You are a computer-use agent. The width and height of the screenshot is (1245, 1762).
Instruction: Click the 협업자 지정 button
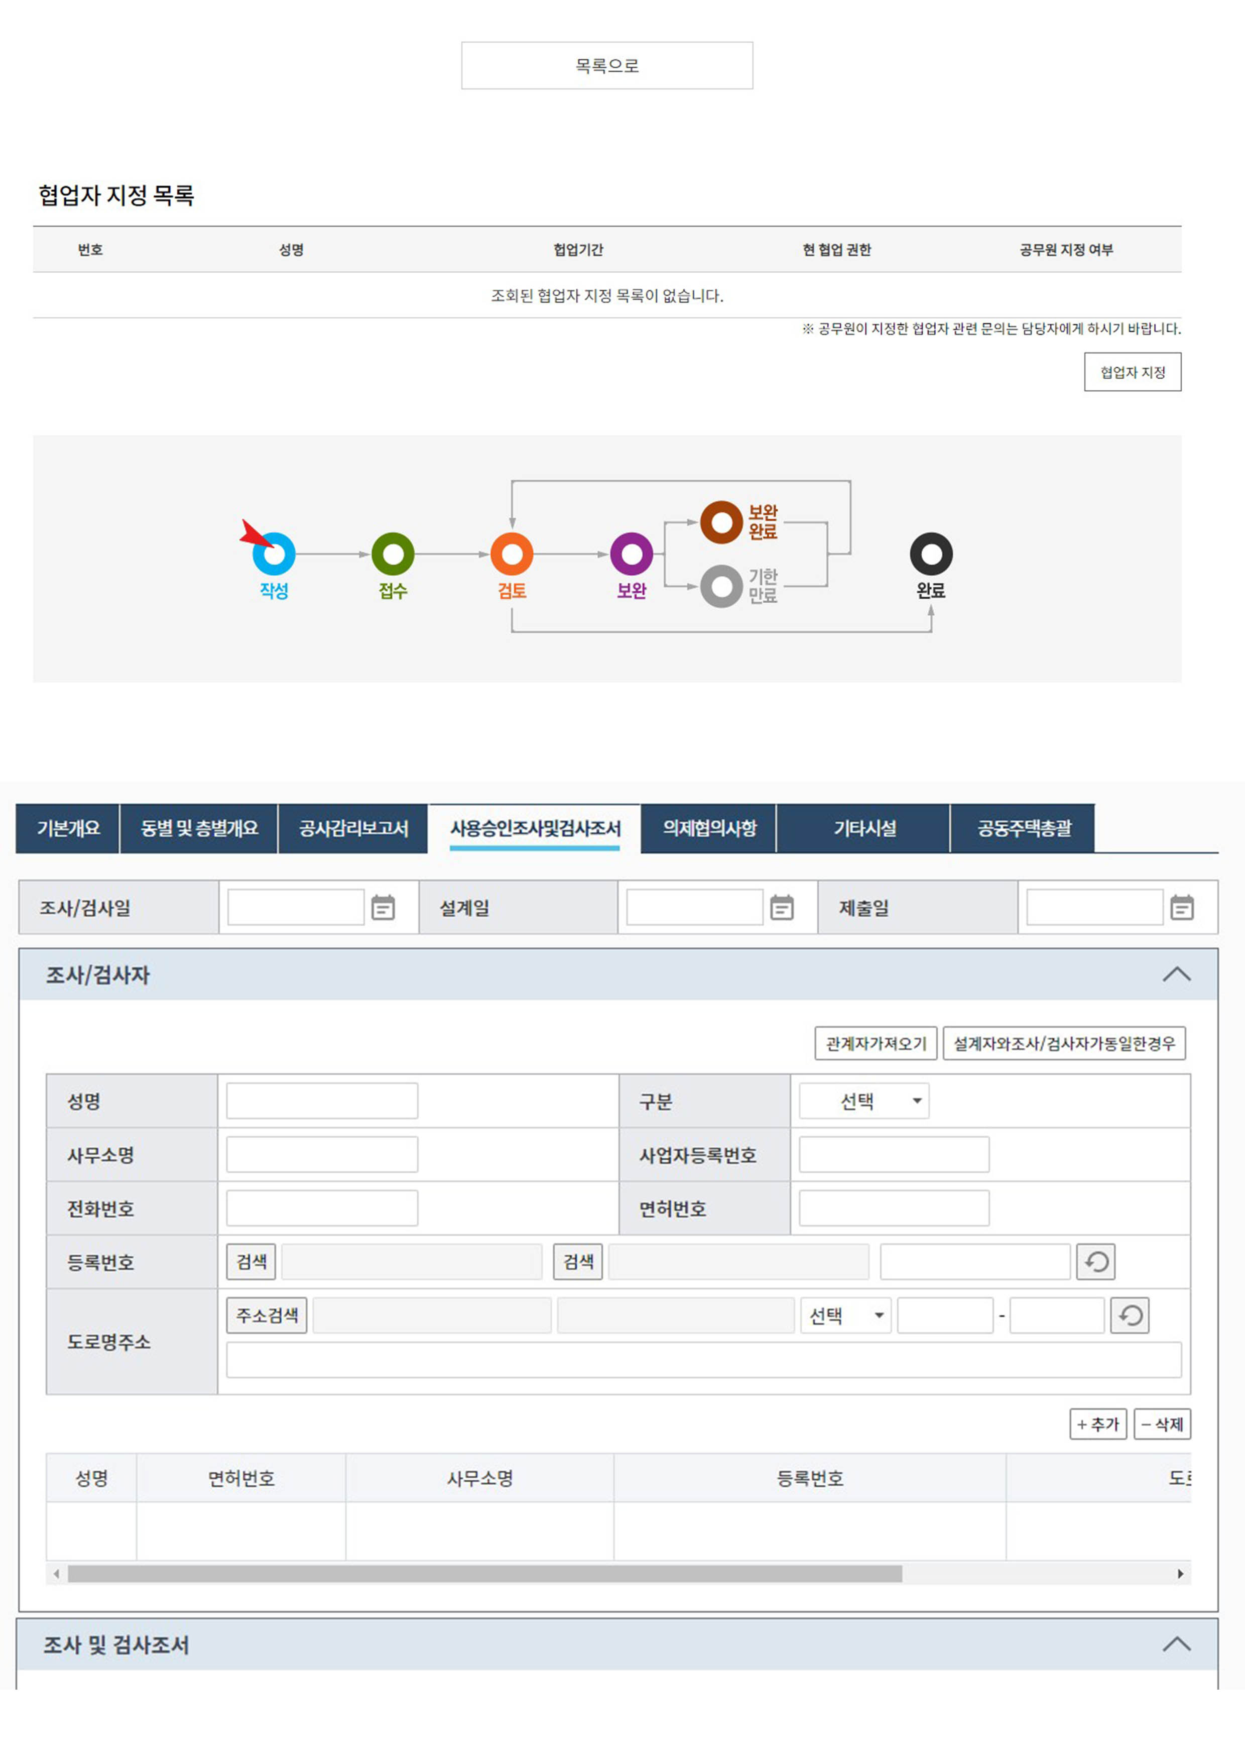click(1132, 372)
